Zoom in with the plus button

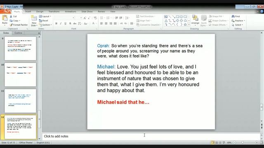coord(257,143)
